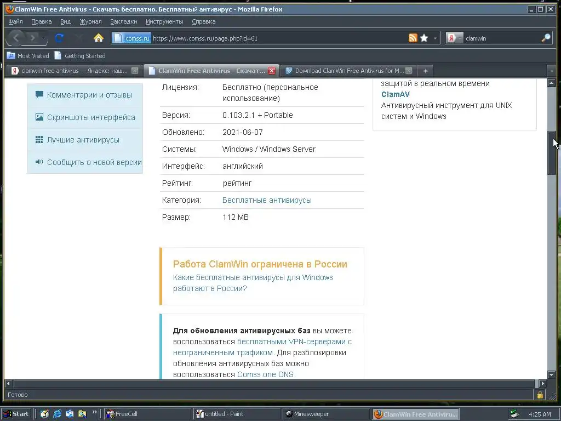Open the Бесплатные антивирусы category link
Viewport: 561px width, 421px height.
pos(267,200)
